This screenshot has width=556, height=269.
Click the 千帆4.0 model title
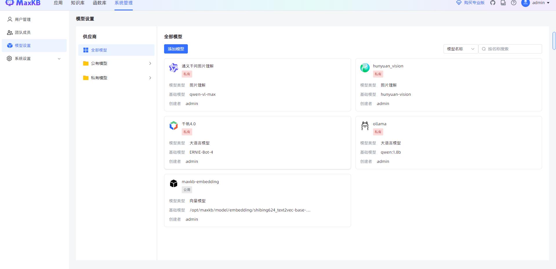click(x=189, y=124)
